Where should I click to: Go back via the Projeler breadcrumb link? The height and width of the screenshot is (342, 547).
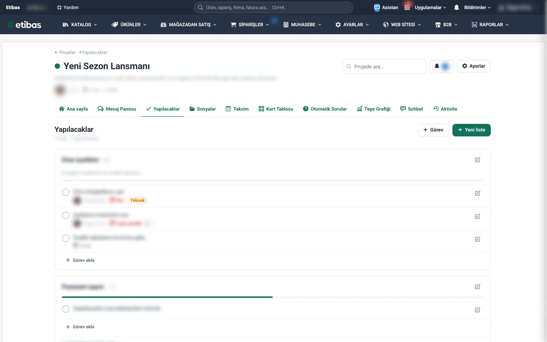(x=65, y=52)
